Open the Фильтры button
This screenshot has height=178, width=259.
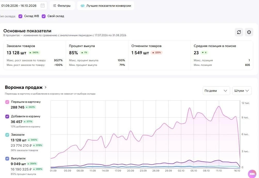click(x=62, y=6)
